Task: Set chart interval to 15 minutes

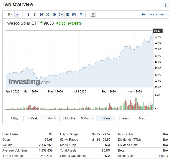Action: (x=41, y=15)
